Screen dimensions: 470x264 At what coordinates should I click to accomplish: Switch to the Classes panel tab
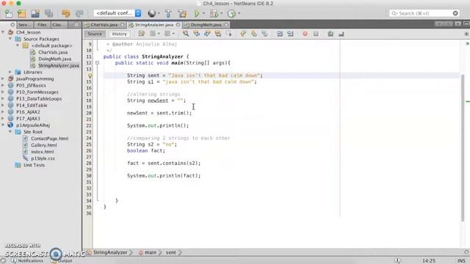click(x=59, y=24)
